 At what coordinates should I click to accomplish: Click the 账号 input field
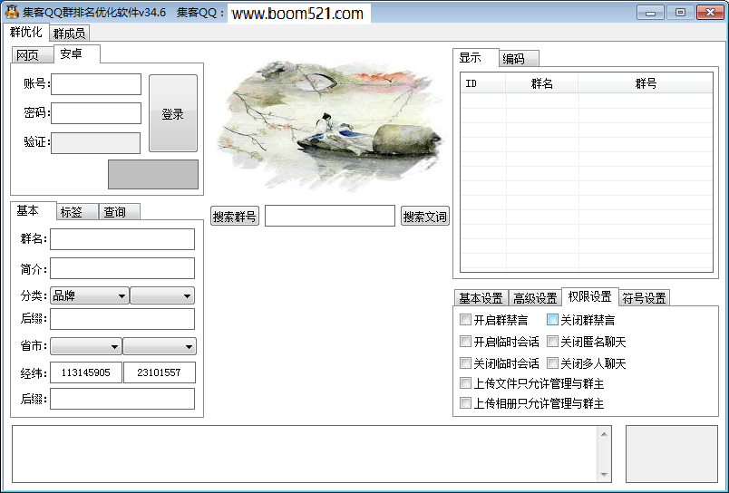coord(96,84)
